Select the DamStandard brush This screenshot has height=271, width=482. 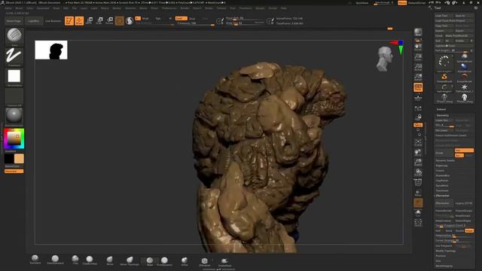[55, 260]
